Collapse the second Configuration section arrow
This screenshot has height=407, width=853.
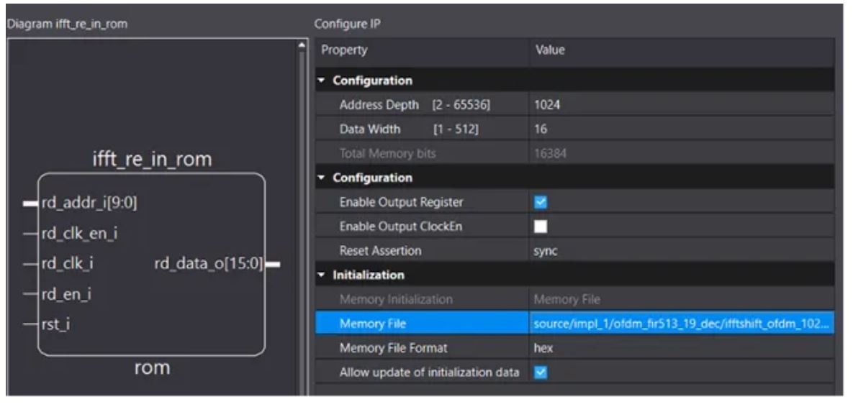click(322, 178)
